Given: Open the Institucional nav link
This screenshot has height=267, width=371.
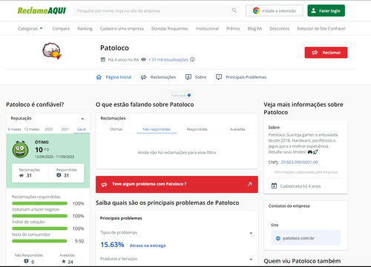Looking at the screenshot, I should coord(207,29).
